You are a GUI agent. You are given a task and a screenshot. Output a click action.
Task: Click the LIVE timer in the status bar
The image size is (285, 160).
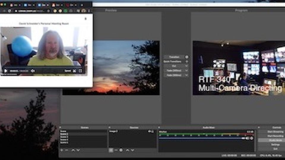(x=229, y=156)
